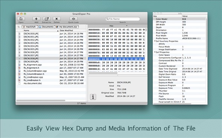Select highlighted file DSCN1938.JPG
The width and height of the screenshot is (222, 138).
tap(51, 58)
